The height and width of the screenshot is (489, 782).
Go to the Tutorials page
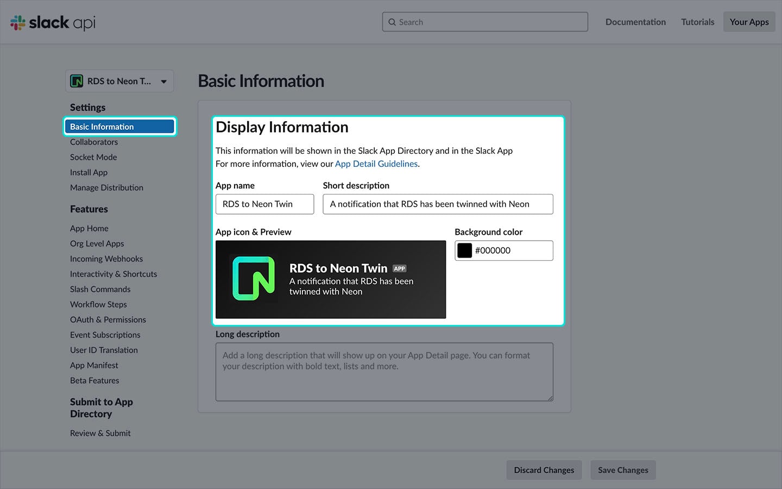pyautogui.click(x=697, y=22)
